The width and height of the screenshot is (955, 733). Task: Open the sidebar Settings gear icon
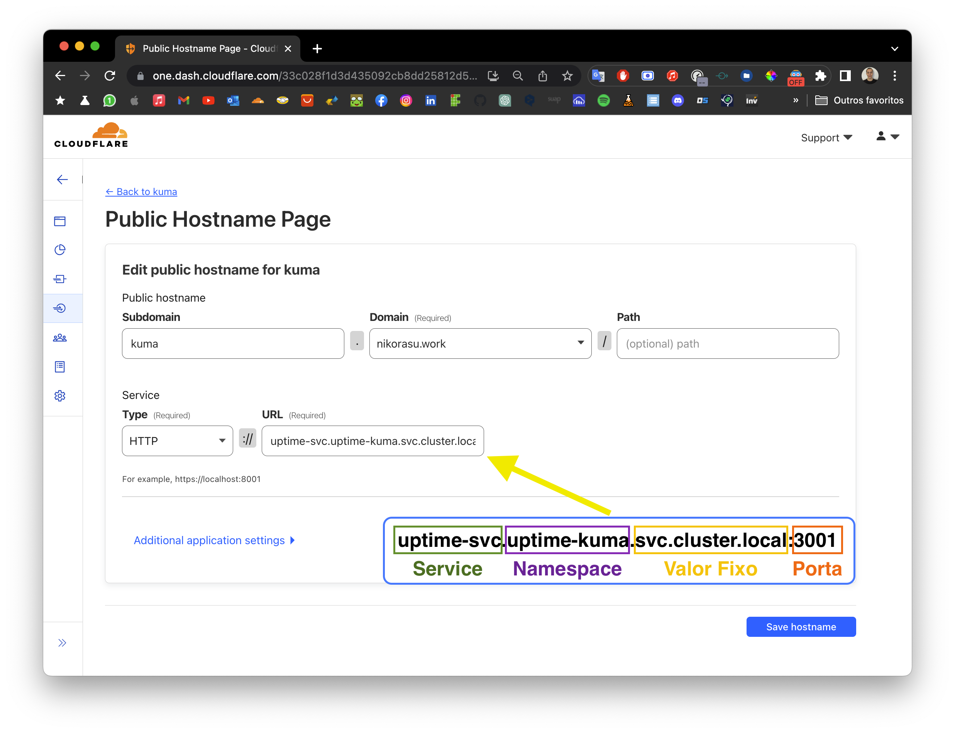point(60,396)
